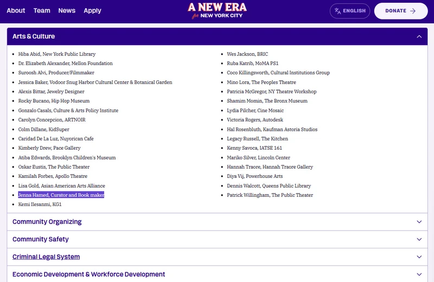Click Lisa Gold, Asian American Arts Alliance
The width and height of the screenshot is (434, 282).
click(62, 185)
